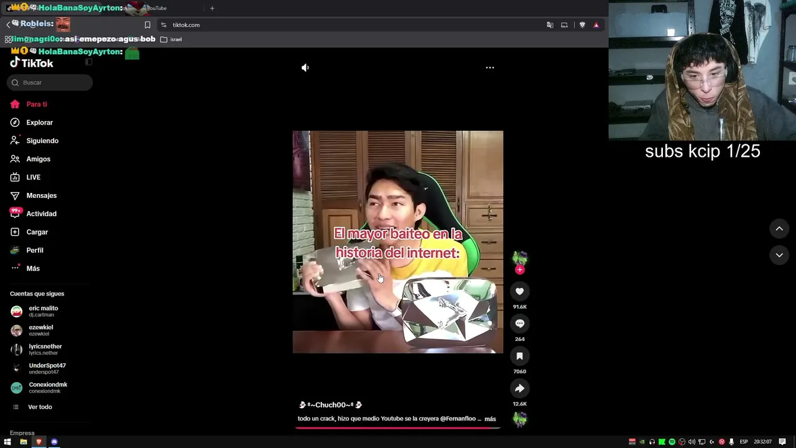
Task: Open the comments bubble showing 264
Action: (520, 324)
